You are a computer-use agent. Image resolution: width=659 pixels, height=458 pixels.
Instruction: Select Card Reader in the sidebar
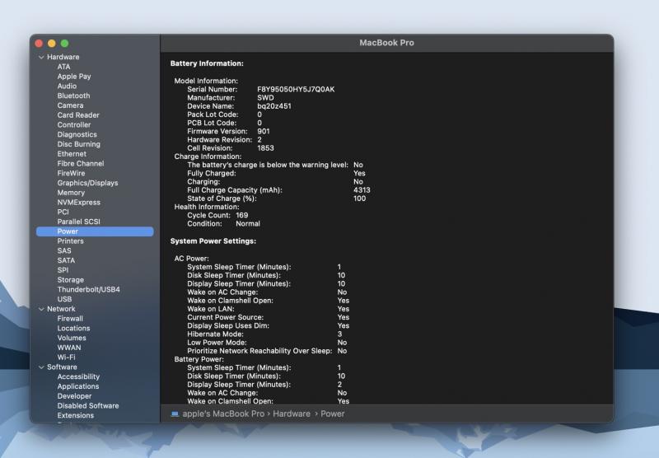click(78, 115)
